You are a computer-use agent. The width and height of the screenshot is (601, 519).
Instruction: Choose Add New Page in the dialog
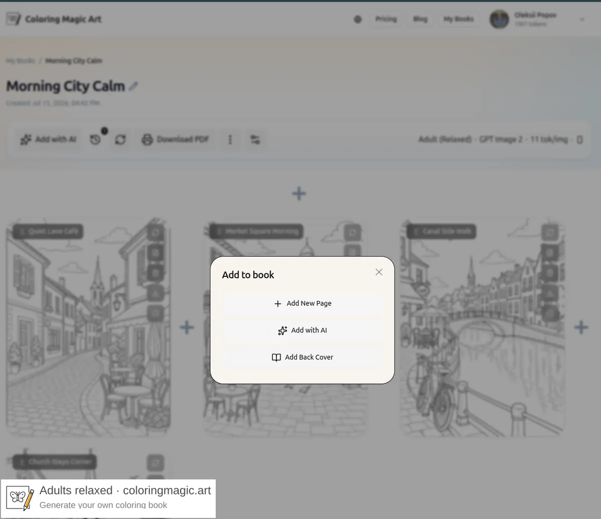303,303
